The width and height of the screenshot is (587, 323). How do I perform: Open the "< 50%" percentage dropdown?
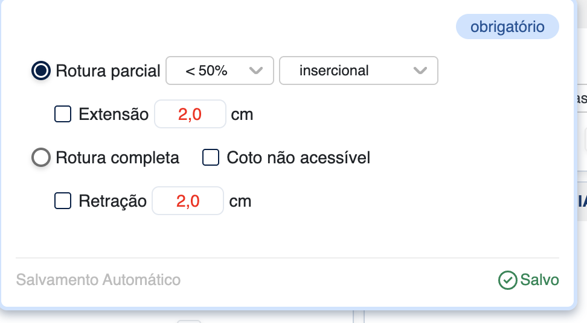click(x=220, y=71)
